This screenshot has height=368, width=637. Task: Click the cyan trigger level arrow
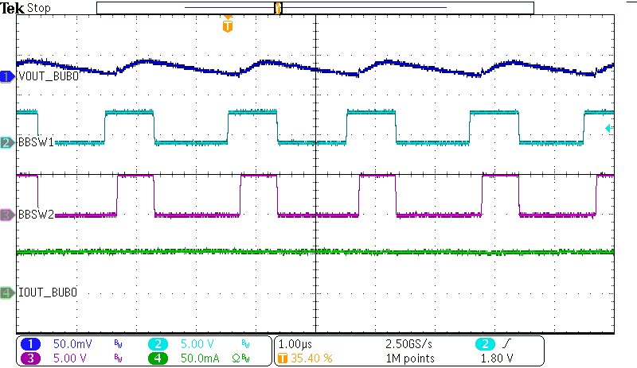[609, 128]
